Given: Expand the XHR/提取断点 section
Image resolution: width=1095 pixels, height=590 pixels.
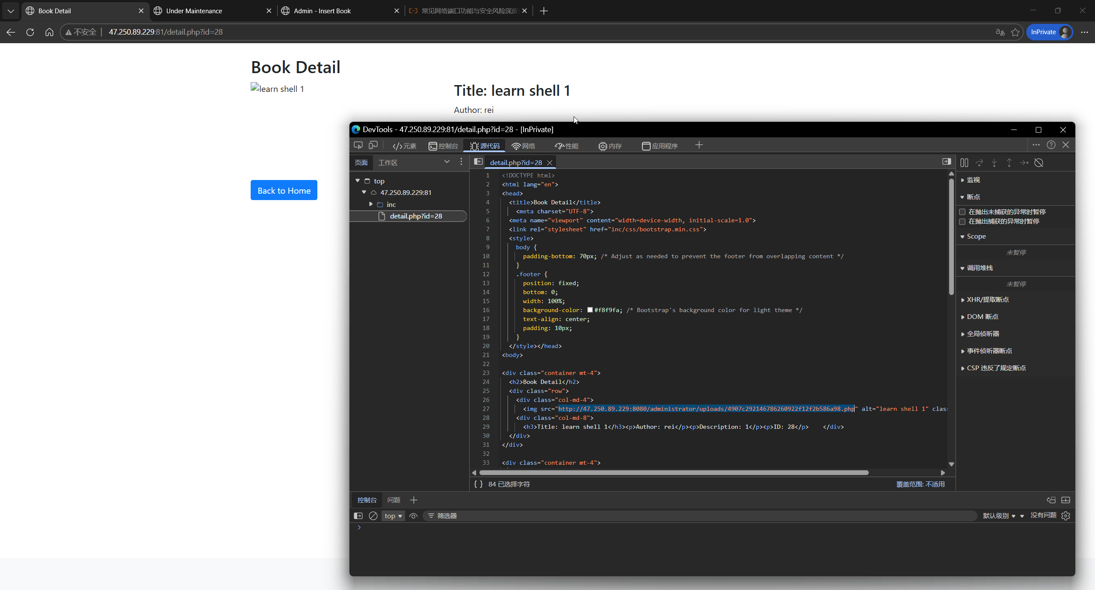Looking at the screenshot, I should click(x=987, y=299).
